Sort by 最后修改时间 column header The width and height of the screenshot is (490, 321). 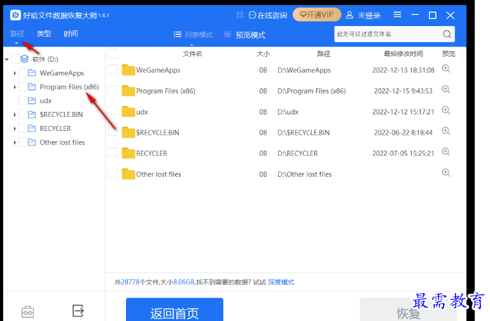click(403, 53)
